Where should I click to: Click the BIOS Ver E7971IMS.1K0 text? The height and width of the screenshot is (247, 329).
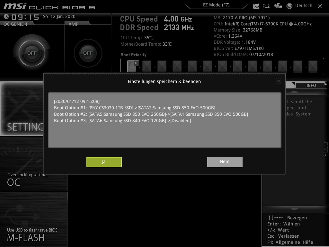pos(239,48)
